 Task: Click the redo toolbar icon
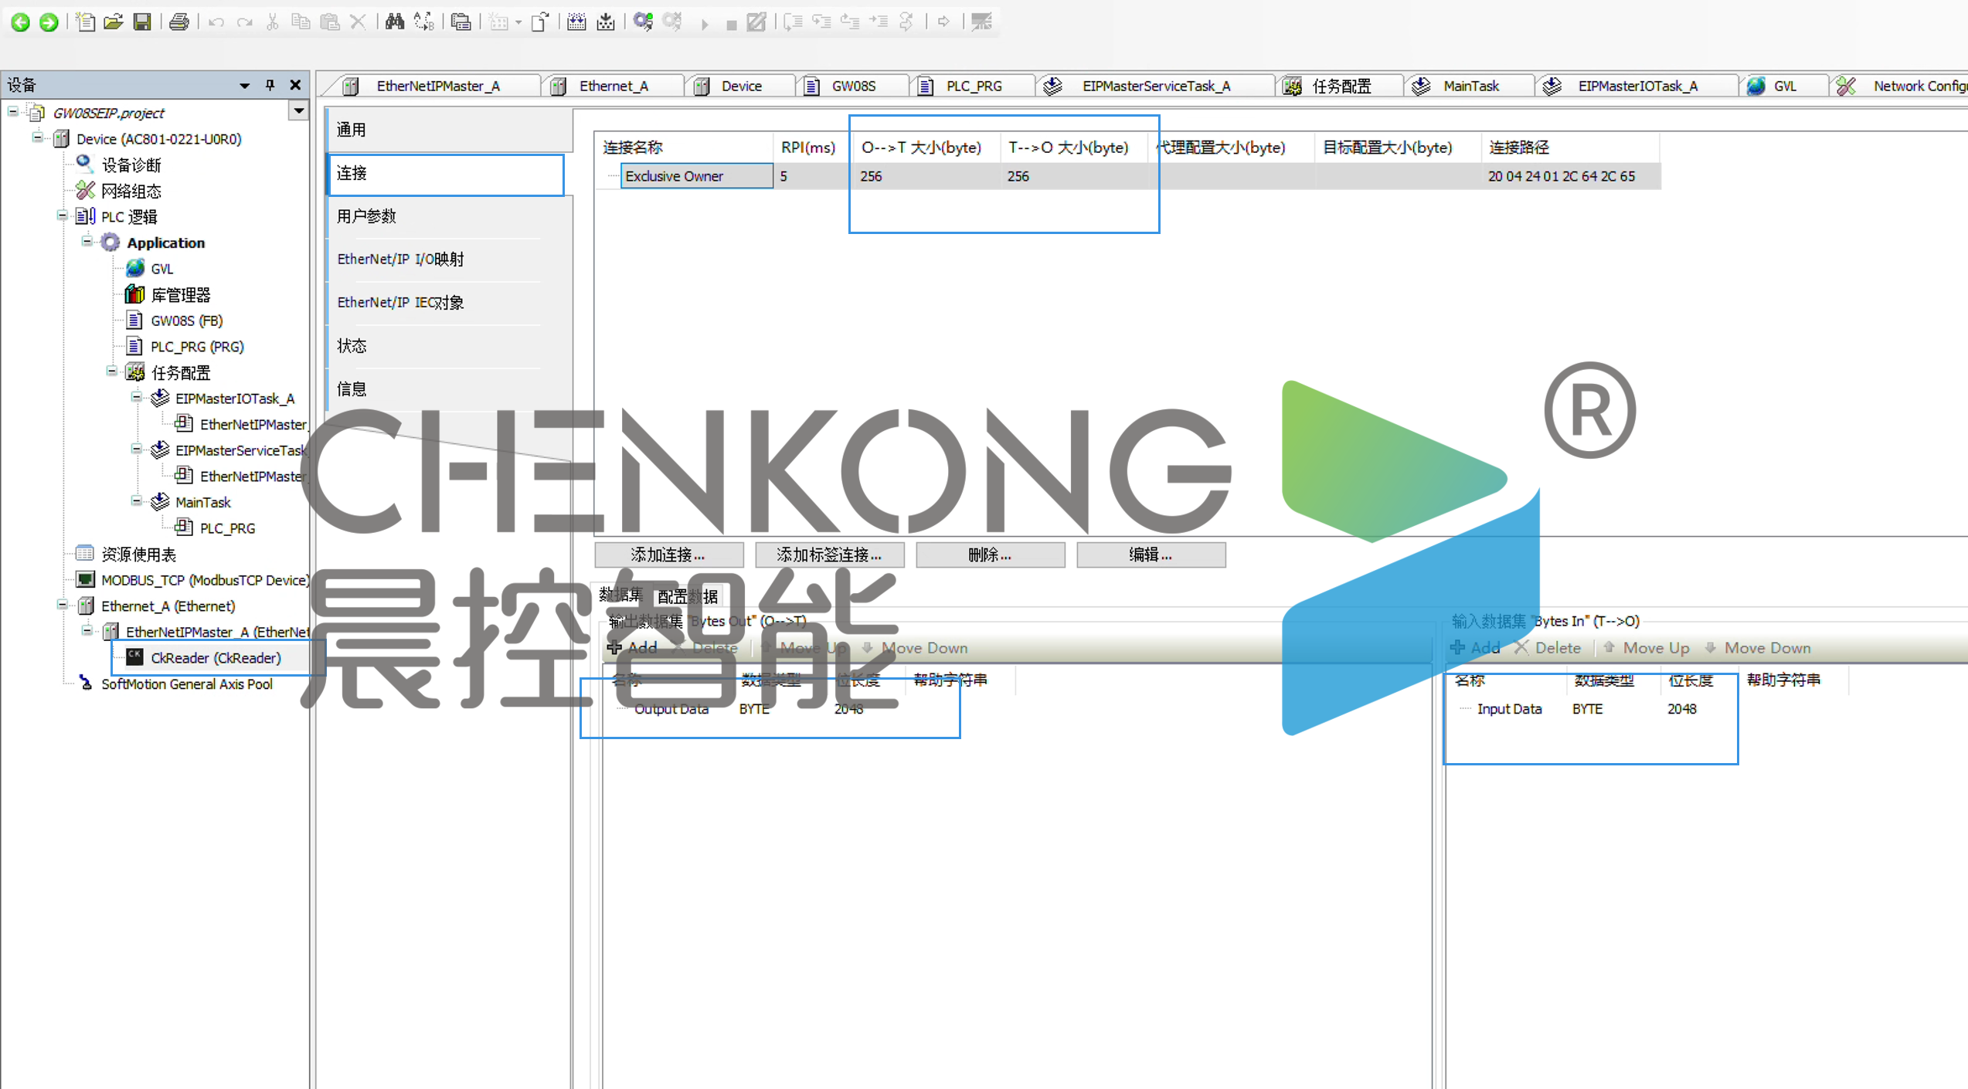244,22
